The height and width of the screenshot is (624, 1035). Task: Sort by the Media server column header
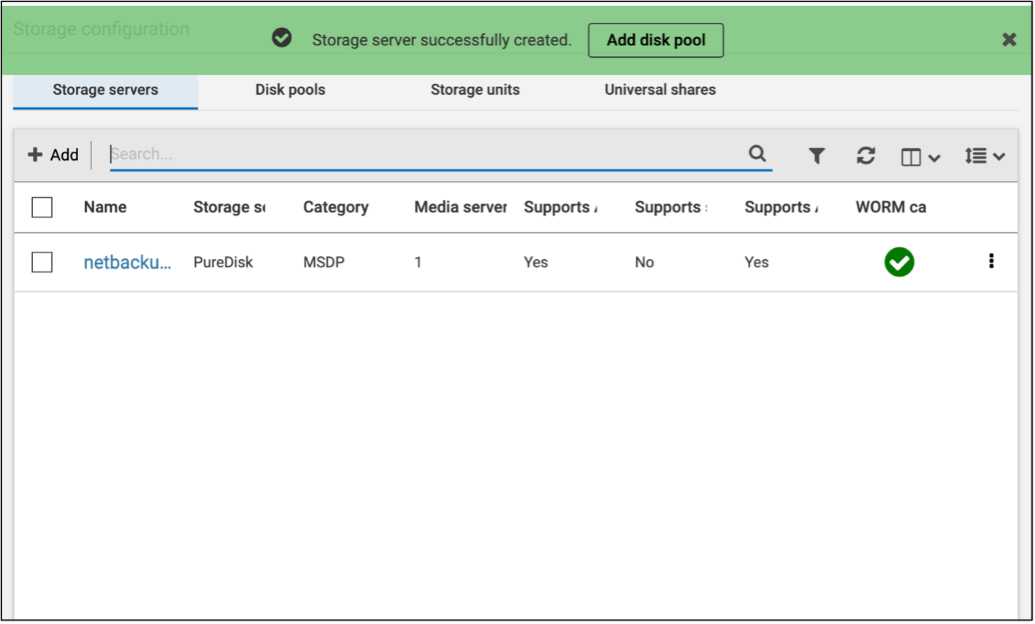[x=460, y=207]
